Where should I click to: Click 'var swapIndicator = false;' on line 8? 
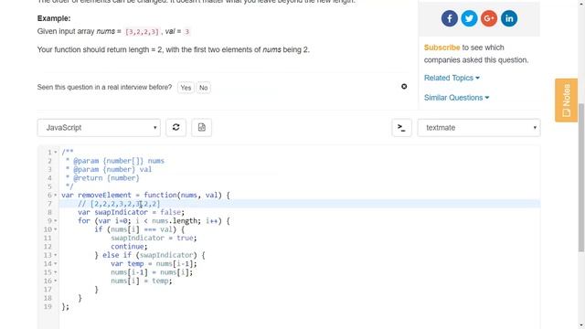(x=132, y=212)
